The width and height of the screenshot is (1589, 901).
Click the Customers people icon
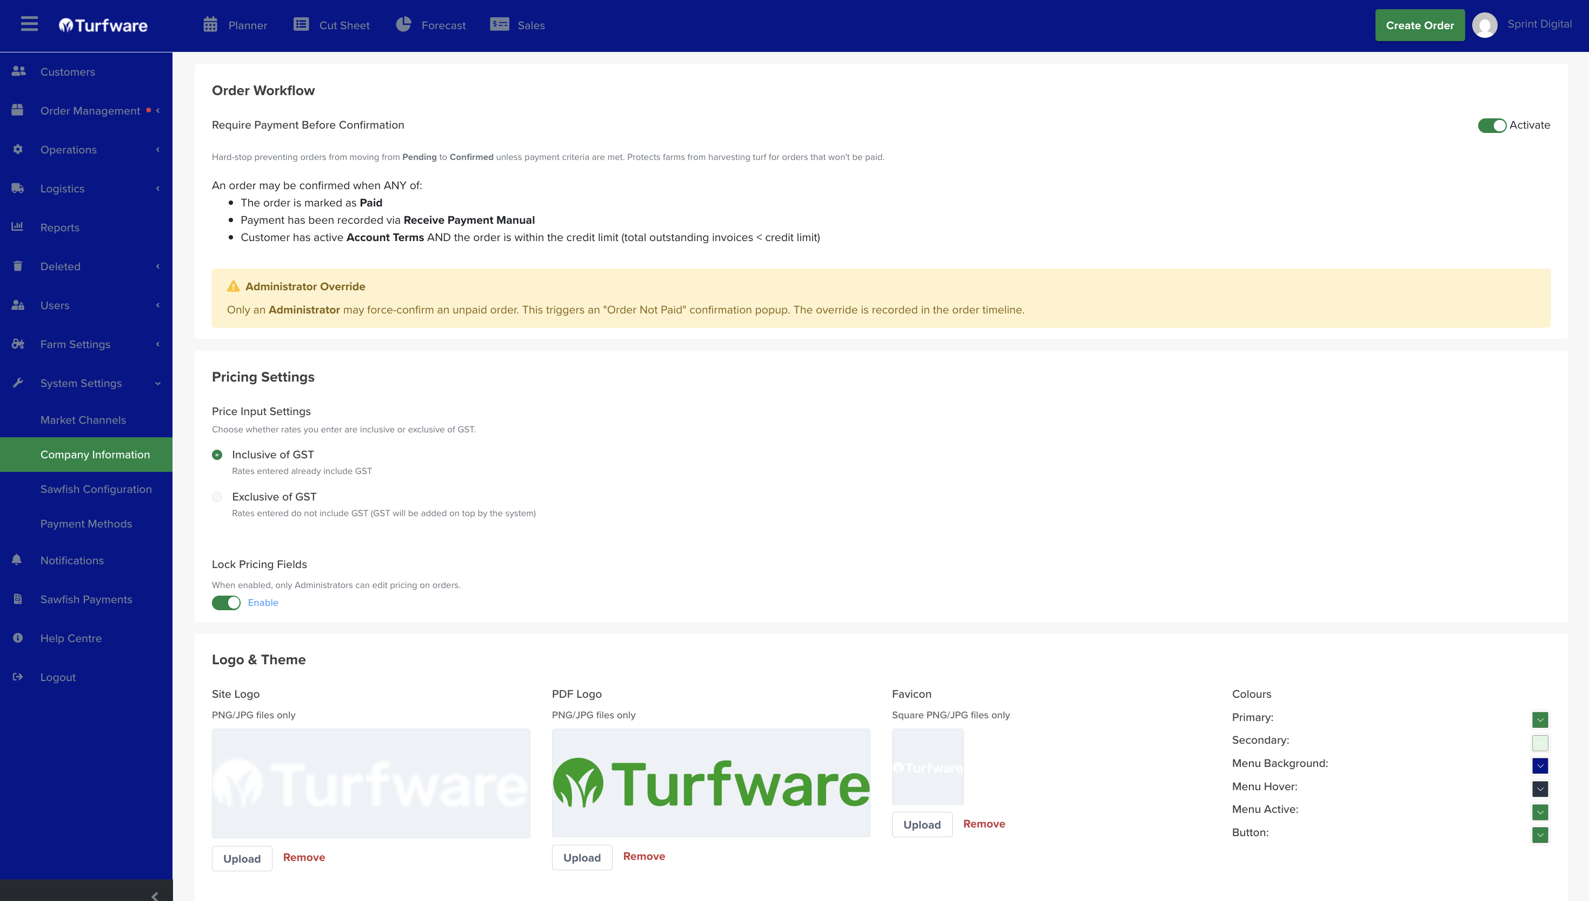[18, 72]
